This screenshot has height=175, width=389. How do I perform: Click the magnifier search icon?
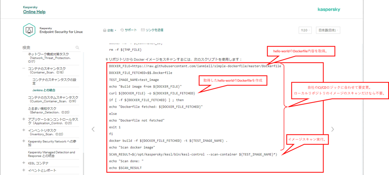[77, 47]
